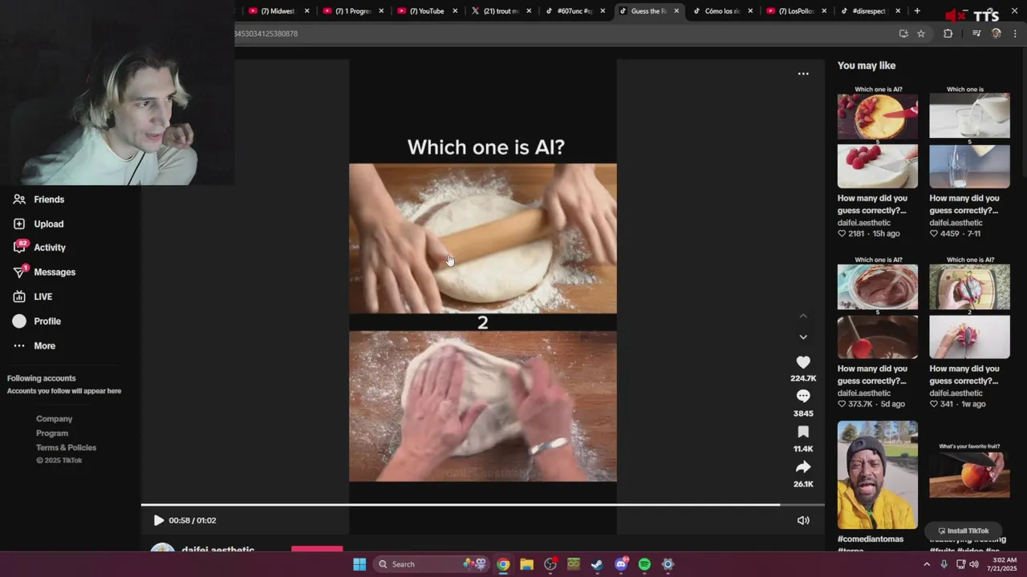The height and width of the screenshot is (577, 1027).
Task: Click the Install TikTok button
Action: (963, 531)
